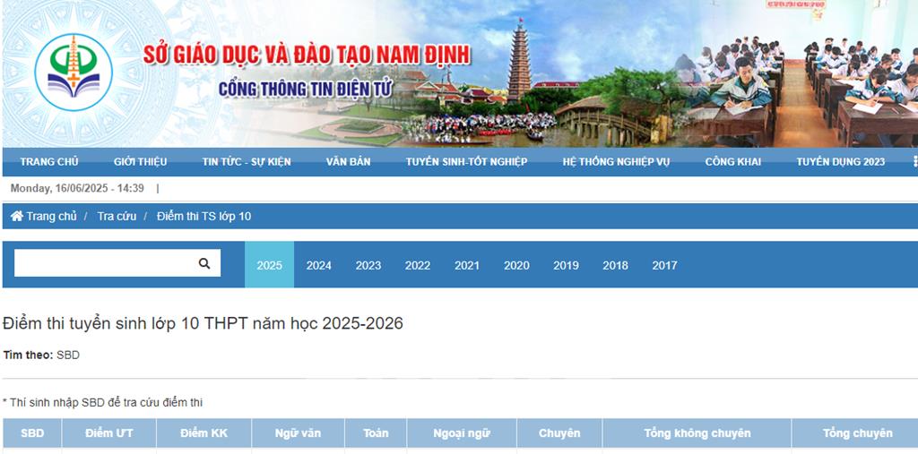Switch to the 2019 year tab
The width and height of the screenshot is (918, 454).
click(566, 265)
